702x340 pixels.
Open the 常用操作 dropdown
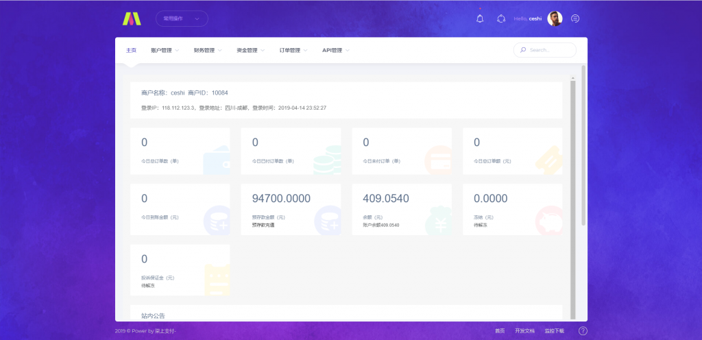[x=182, y=19]
